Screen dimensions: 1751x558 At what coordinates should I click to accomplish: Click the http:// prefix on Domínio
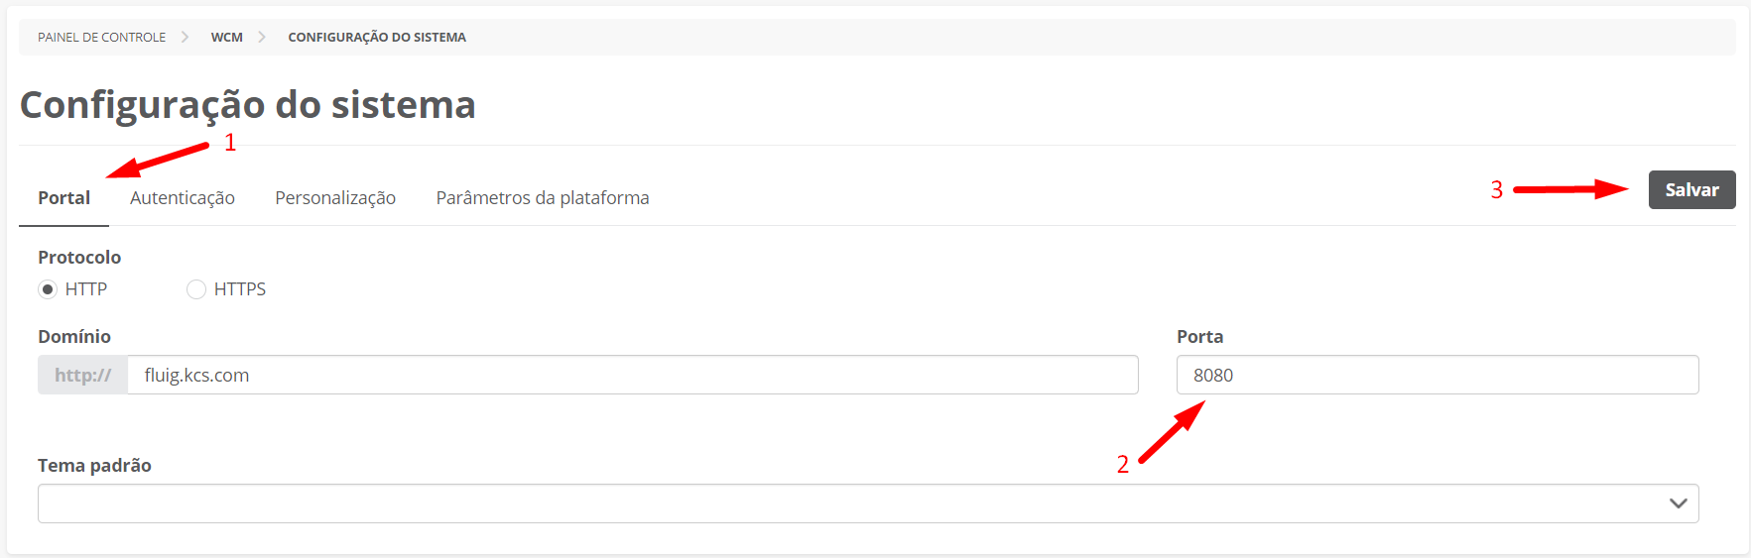pyautogui.click(x=83, y=376)
